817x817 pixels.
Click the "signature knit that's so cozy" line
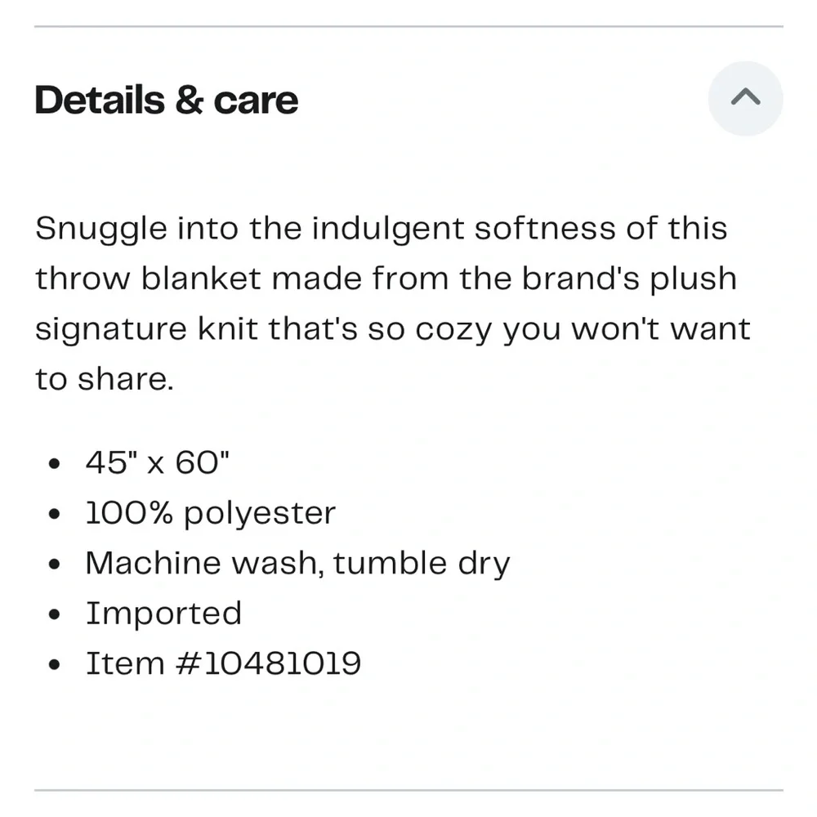392,329
